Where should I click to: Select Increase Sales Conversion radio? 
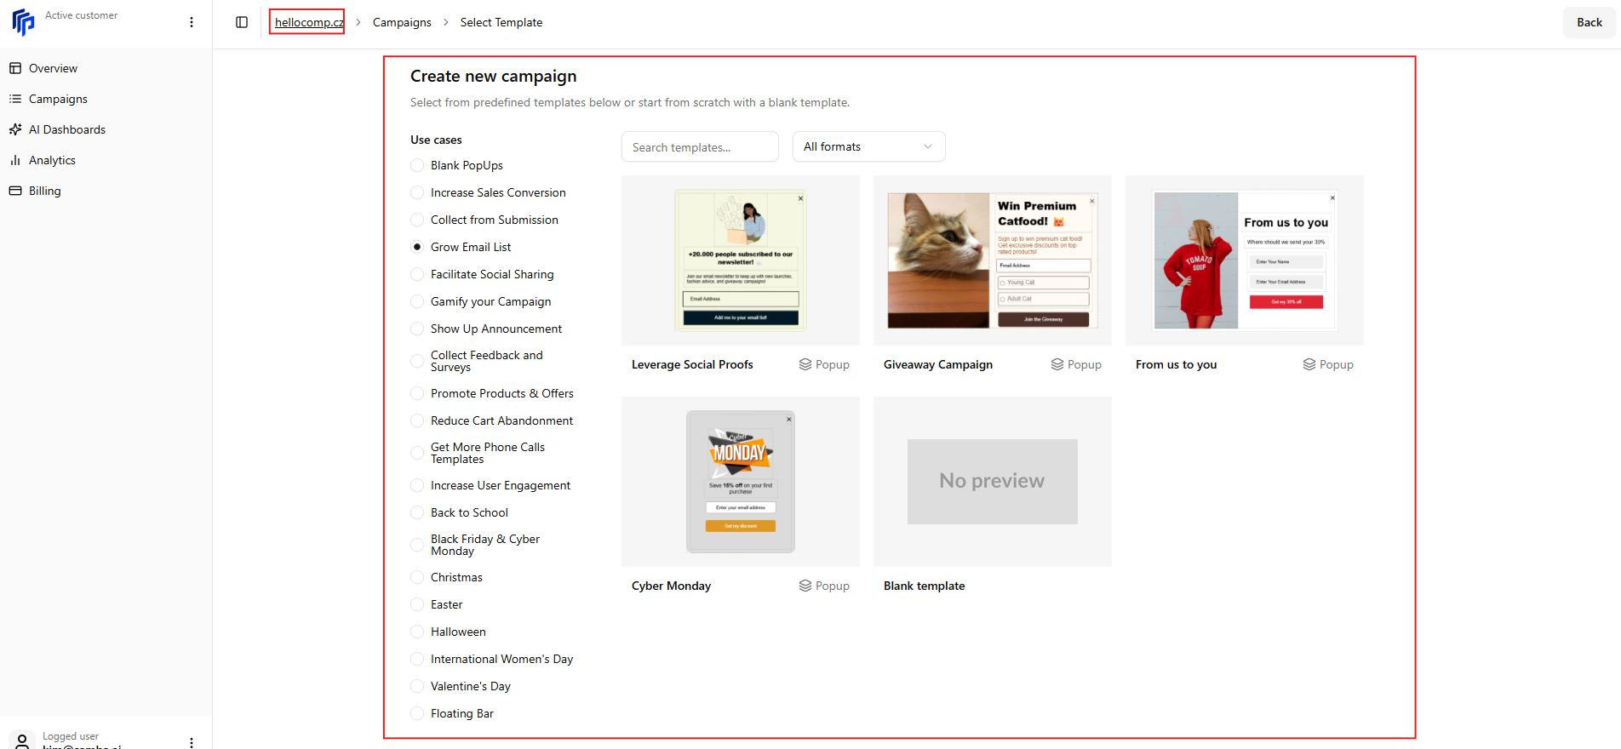(x=417, y=192)
